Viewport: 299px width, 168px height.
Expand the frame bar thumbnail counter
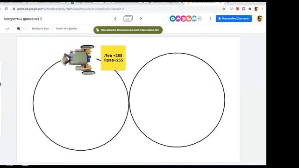click(x=128, y=19)
